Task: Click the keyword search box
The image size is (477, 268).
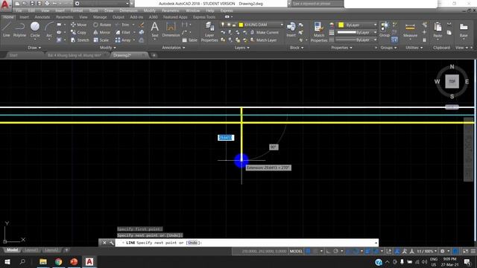Action: tap(318, 4)
